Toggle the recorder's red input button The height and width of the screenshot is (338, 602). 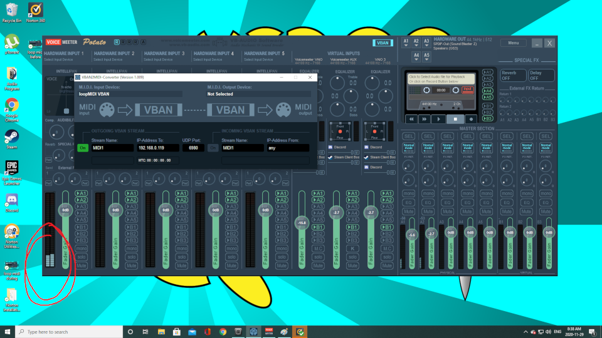coord(467,90)
